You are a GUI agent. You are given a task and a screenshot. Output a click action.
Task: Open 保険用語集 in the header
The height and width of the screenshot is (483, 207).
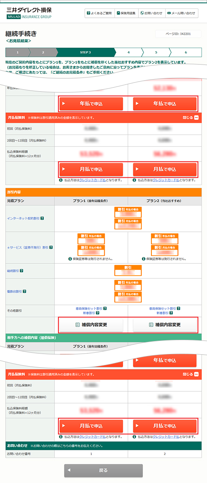(126, 13)
